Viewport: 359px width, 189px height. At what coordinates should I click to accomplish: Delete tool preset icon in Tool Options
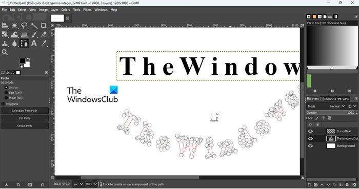pyautogui.click(x=30, y=184)
